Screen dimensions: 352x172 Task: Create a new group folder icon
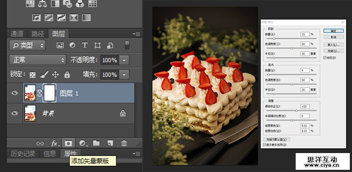coord(96,143)
